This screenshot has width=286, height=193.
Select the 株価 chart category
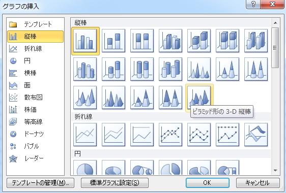click(x=36, y=110)
